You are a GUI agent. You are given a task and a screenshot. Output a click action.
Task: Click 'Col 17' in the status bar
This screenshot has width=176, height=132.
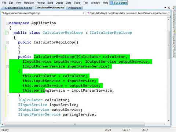click(x=126, y=130)
